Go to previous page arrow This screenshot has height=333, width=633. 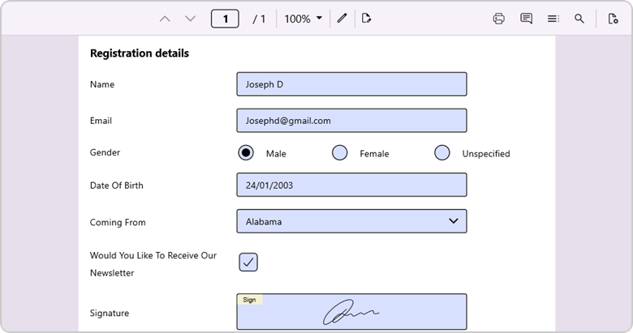point(165,19)
